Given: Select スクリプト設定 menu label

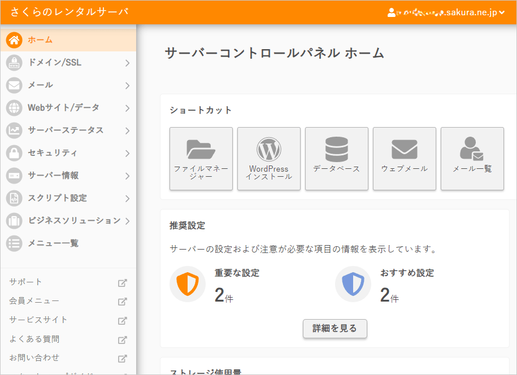Looking at the screenshot, I should point(58,198).
